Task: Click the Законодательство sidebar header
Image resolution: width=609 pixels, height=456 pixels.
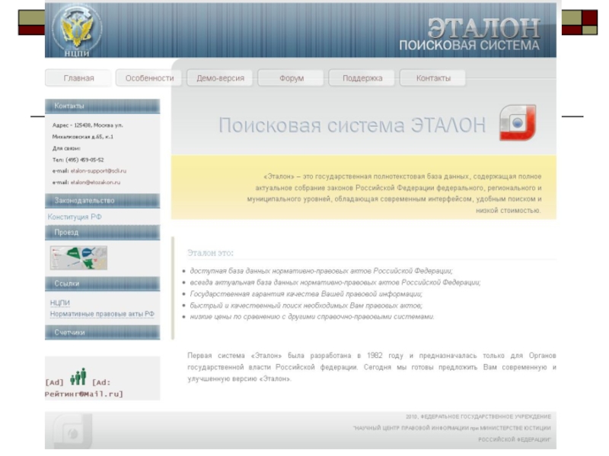Action: coord(103,201)
